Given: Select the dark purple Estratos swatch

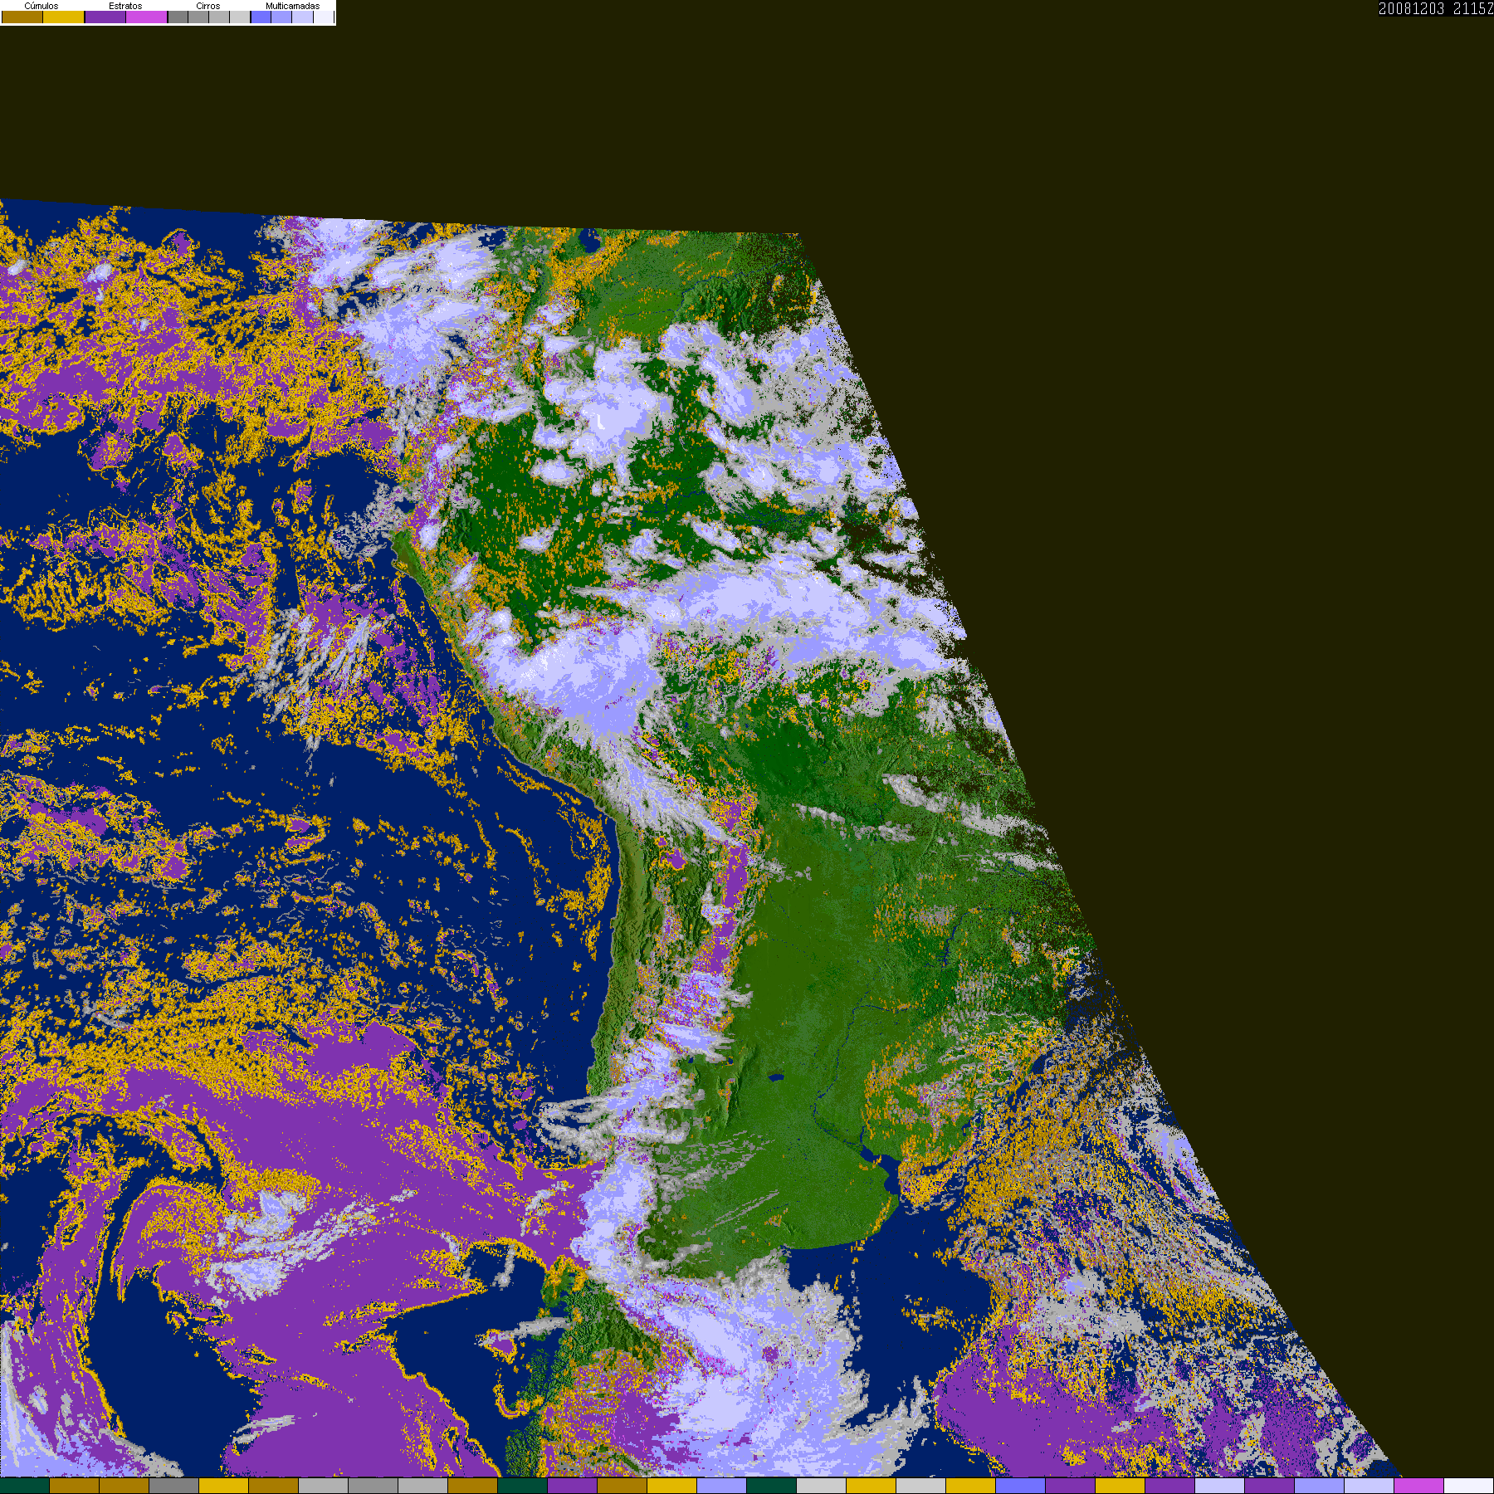Looking at the screenshot, I should pos(105,17).
